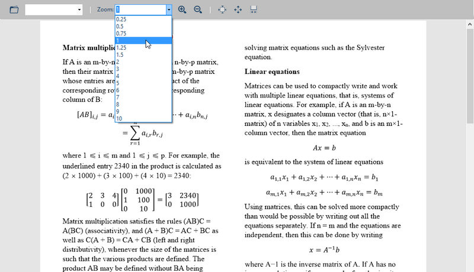Click the scroll up arrow on scrollbar
474x272 pixels.
[470, 24]
